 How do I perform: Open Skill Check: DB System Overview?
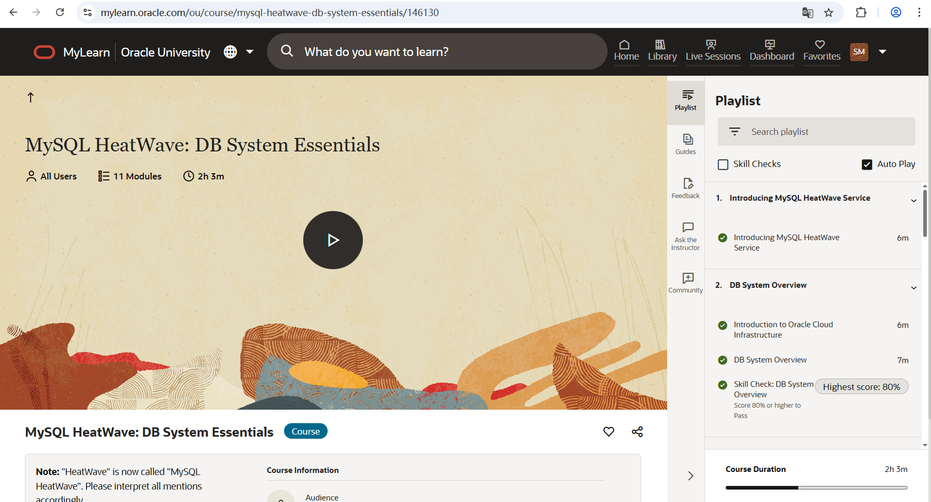point(773,389)
